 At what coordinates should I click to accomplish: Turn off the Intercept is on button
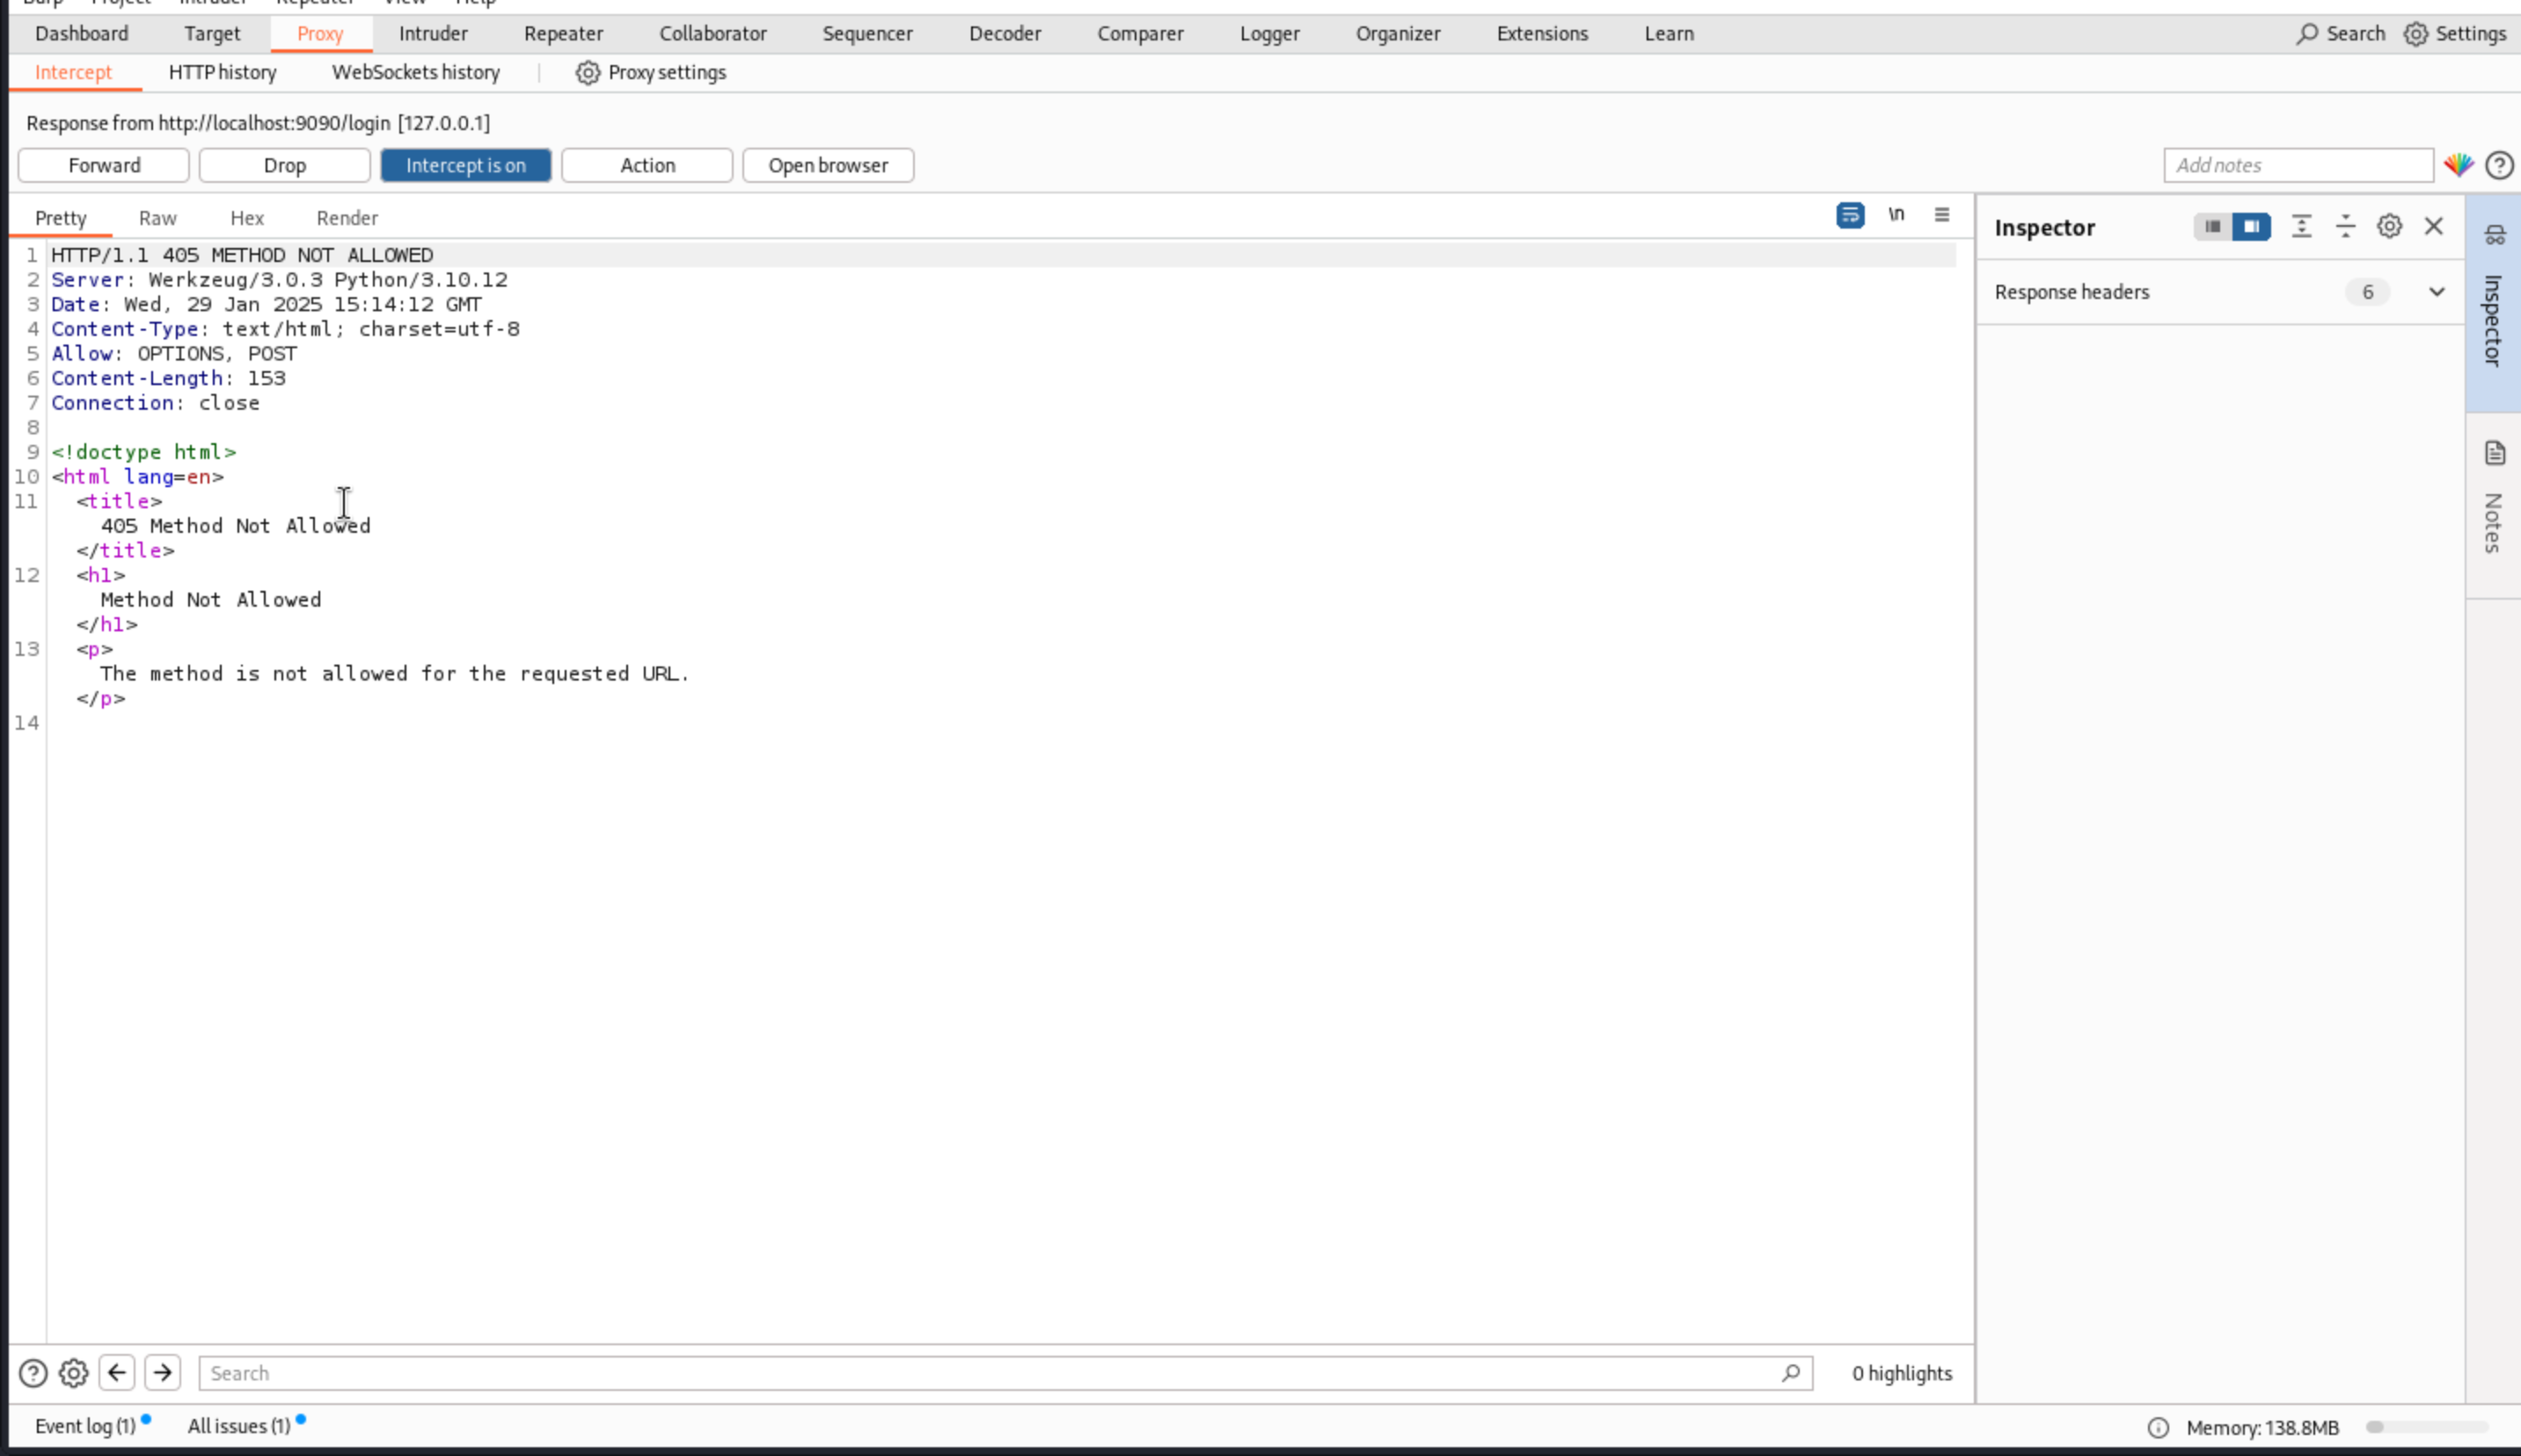click(465, 165)
